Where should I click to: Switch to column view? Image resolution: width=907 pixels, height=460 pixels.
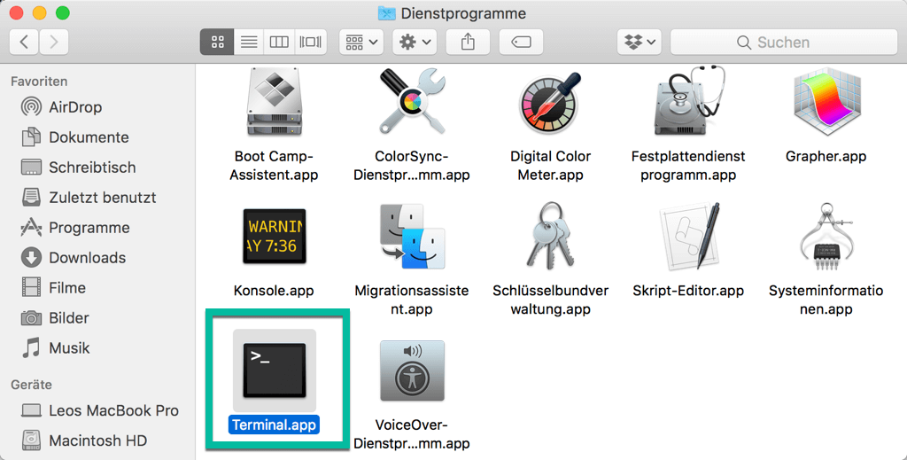pos(279,42)
